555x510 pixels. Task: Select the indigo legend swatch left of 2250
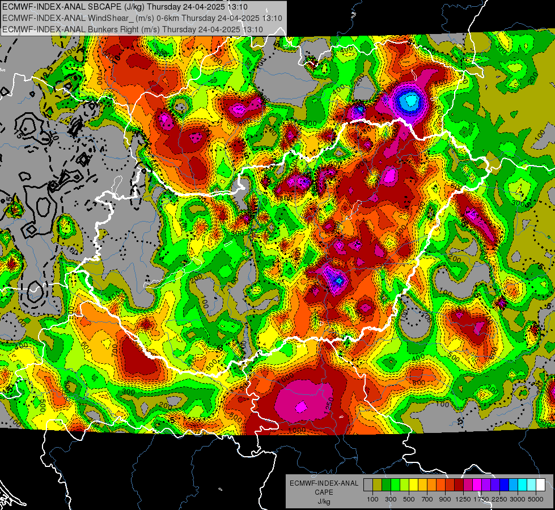[x=495, y=484]
